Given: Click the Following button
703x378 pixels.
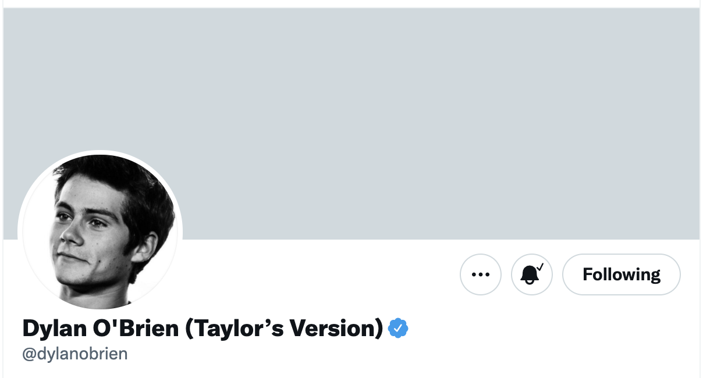Looking at the screenshot, I should [621, 274].
